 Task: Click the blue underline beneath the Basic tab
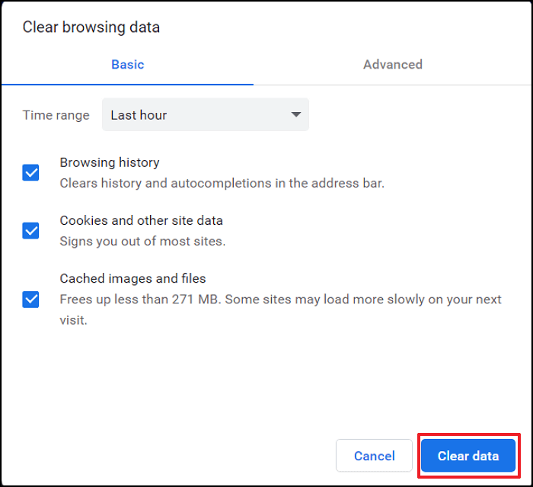pyautogui.click(x=127, y=84)
